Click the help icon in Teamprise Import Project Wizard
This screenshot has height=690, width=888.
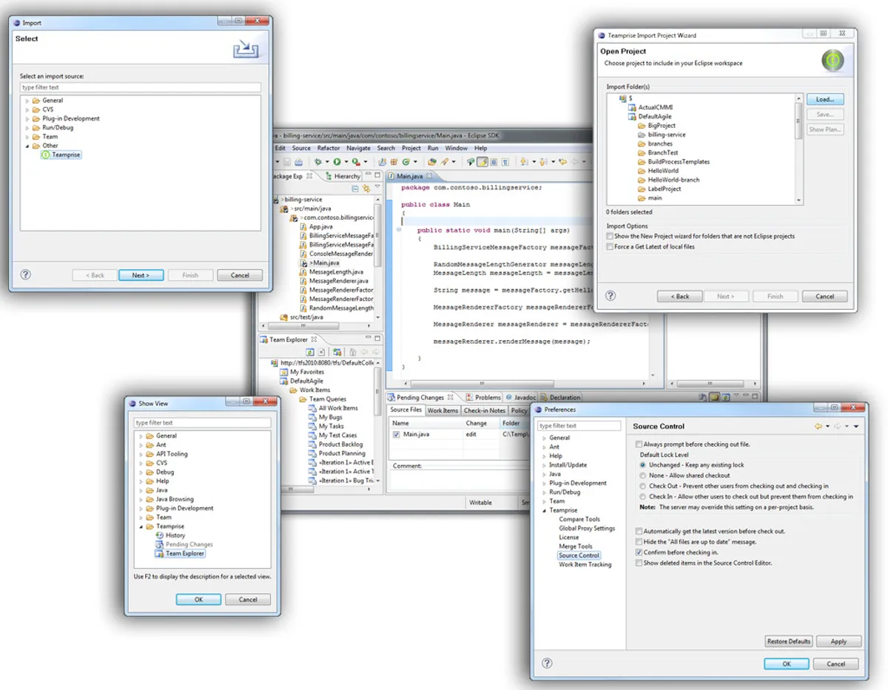coord(610,295)
